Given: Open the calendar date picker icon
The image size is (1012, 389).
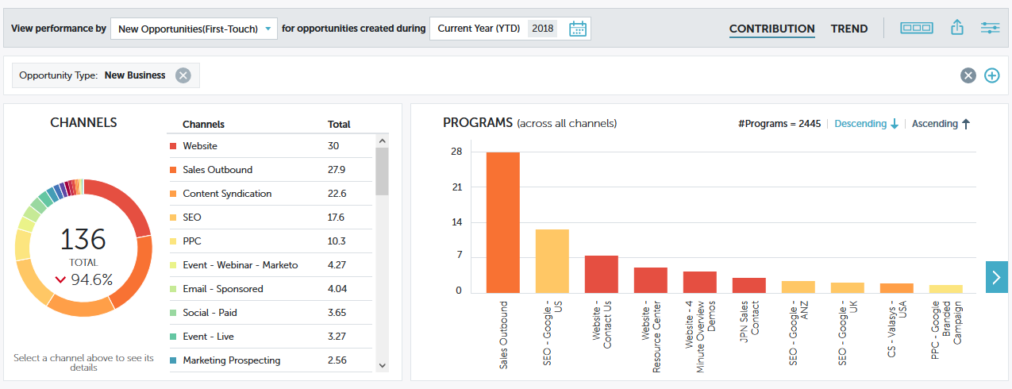Looking at the screenshot, I should [x=578, y=29].
